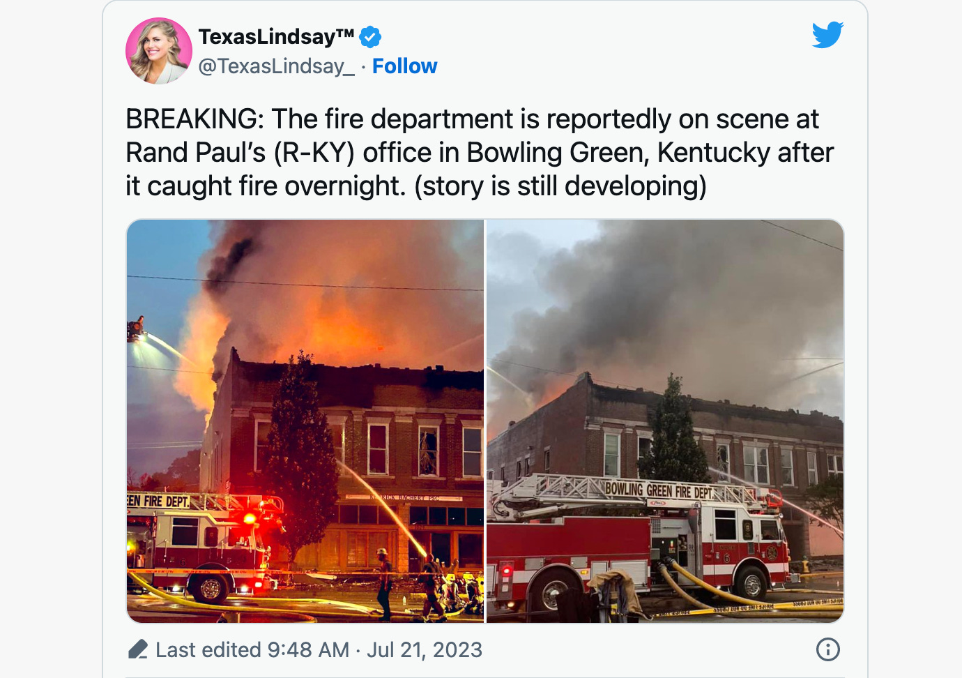The width and height of the screenshot is (962, 678).
Task: Click the aerial ladder firefighter in left photo
Action: (136, 329)
